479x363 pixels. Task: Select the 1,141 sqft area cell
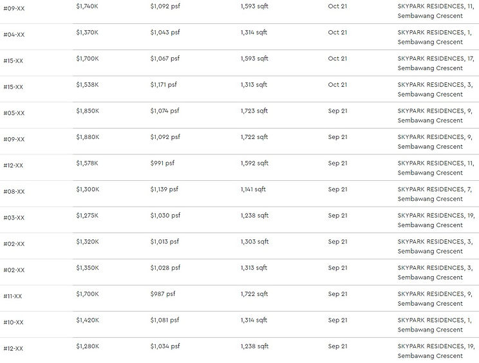(253, 189)
